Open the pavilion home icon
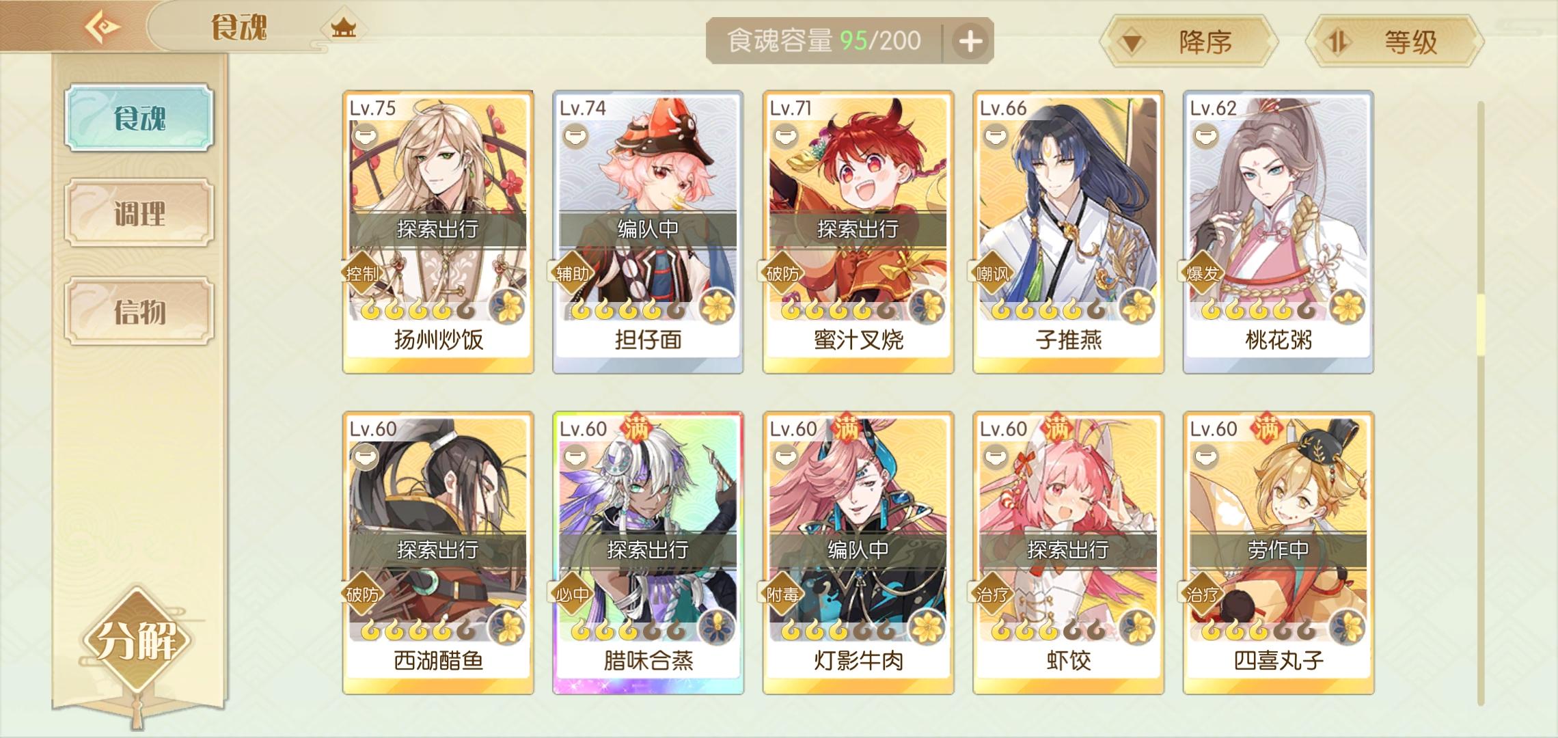 [x=343, y=29]
